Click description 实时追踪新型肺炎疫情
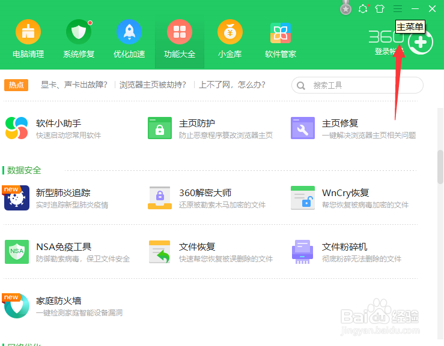 coord(72,205)
